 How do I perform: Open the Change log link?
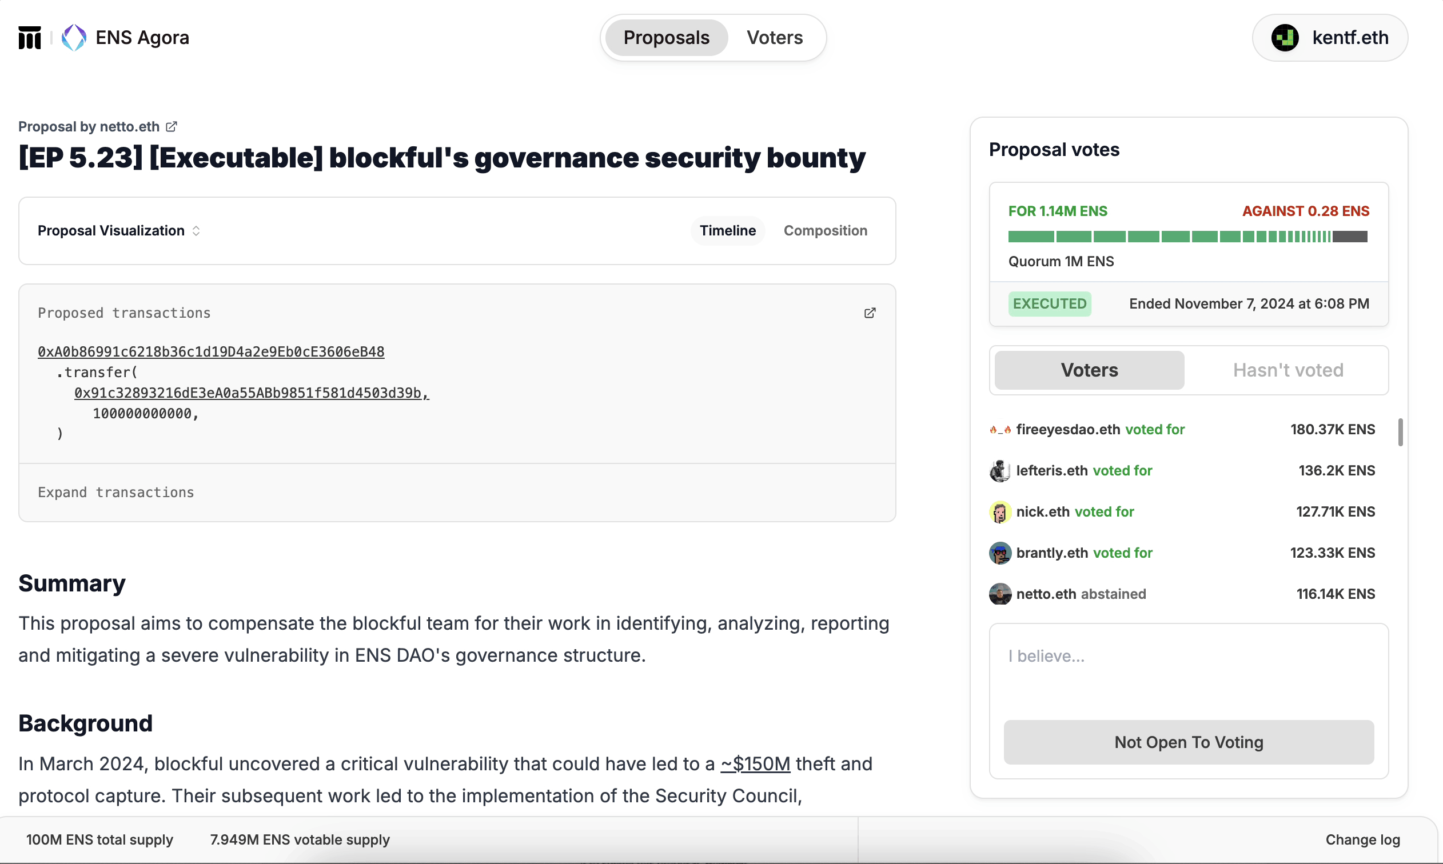[x=1362, y=839]
